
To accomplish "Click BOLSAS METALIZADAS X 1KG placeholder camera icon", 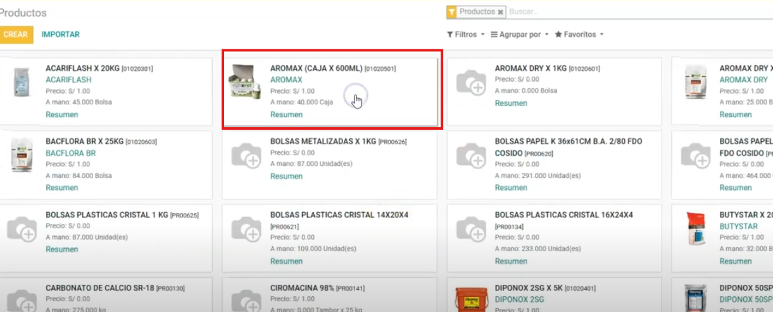I will 246,156.
